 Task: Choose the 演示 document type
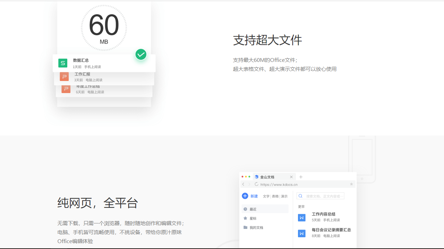[x=284, y=196]
